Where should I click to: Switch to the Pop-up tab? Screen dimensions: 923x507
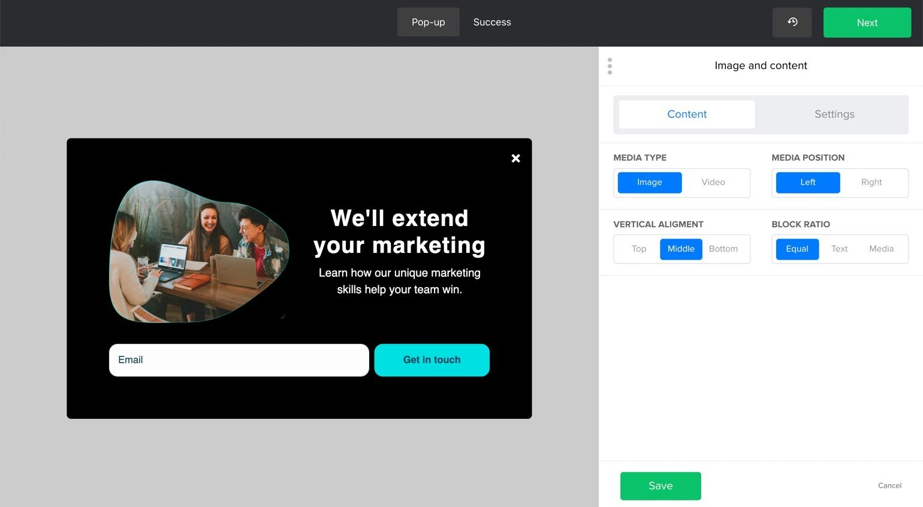click(428, 22)
